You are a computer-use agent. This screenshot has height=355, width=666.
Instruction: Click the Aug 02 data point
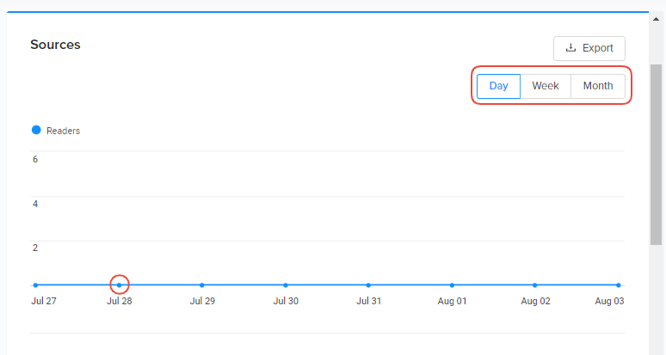[x=535, y=285]
